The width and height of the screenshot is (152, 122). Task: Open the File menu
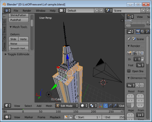coord(16,11)
